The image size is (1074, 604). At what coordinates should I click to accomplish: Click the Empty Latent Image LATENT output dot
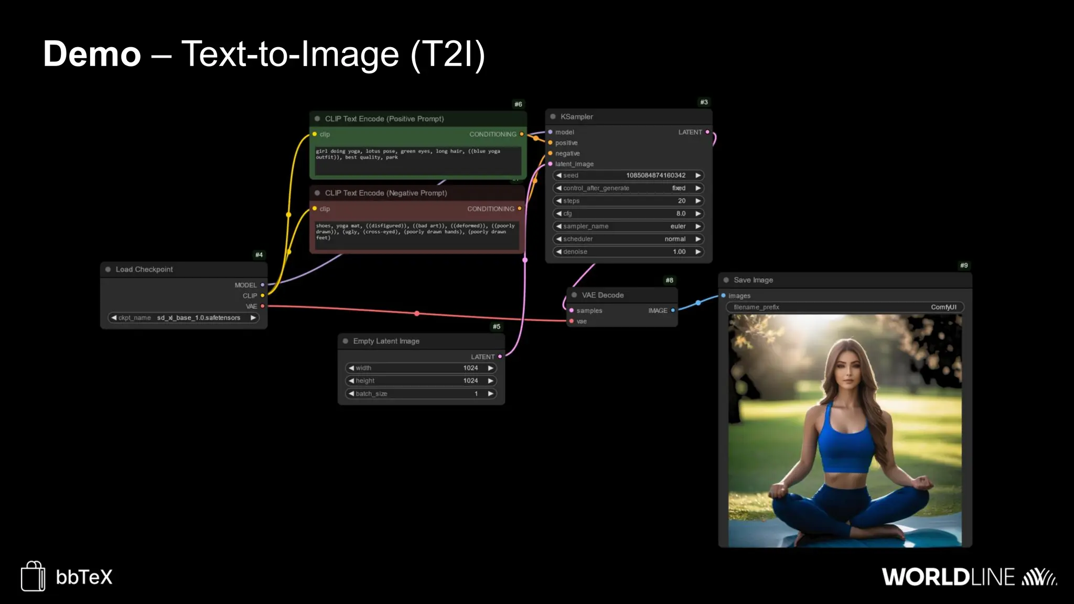coord(500,357)
